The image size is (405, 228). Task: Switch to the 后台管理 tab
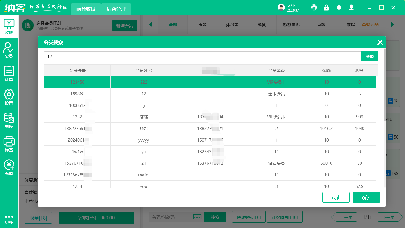coord(116,9)
